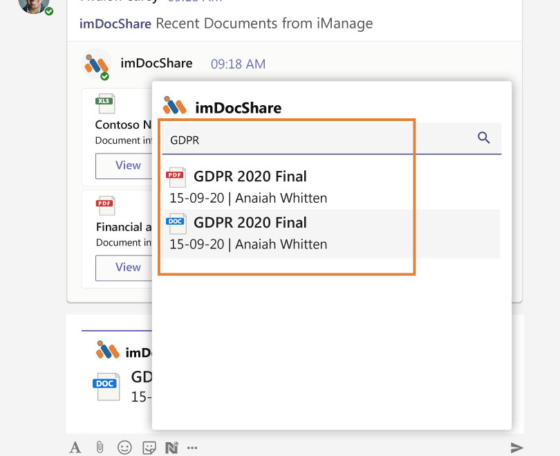Select the DOC result GDPR 2020 Final
The width and height of the screenshot is (560, 456).
pos(330,233)
